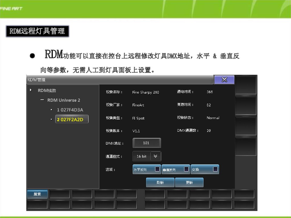Collapse the RDM Universe 2 node
Image resolution: width=291 pixels, height=218 pixels.
pos(42,100)
